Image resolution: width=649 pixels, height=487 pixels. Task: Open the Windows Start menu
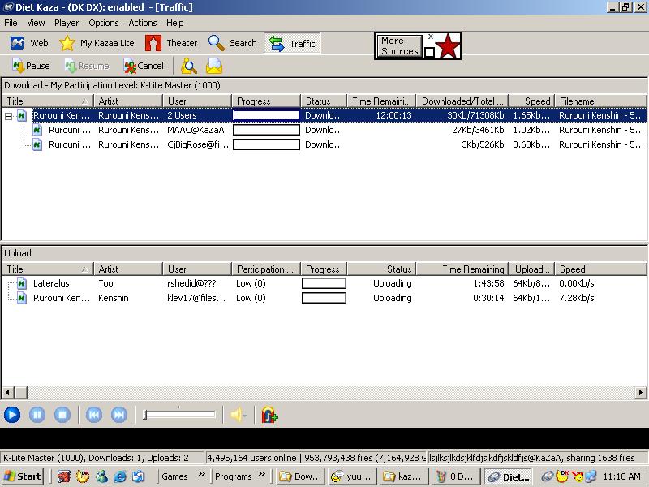(x=22, y=476)
